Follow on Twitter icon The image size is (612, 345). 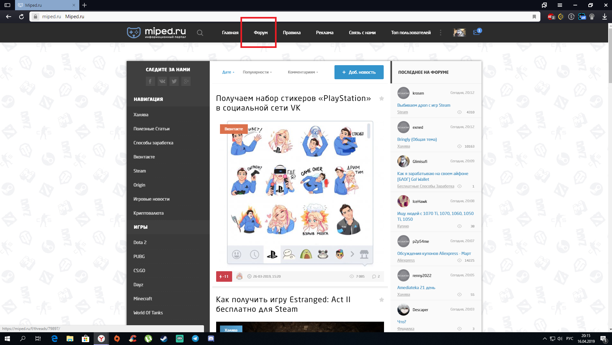[174, 81]
